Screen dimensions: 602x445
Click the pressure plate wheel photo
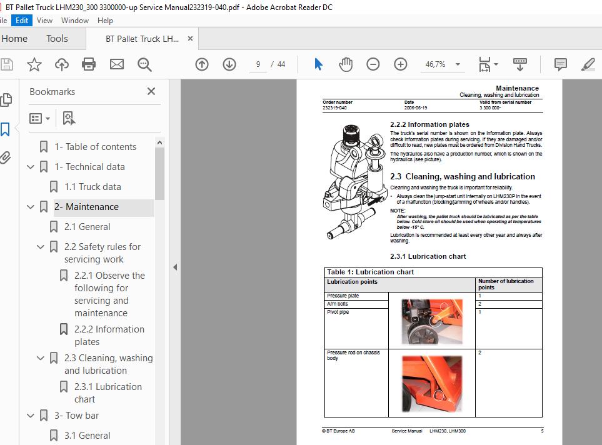coord(432,322)
